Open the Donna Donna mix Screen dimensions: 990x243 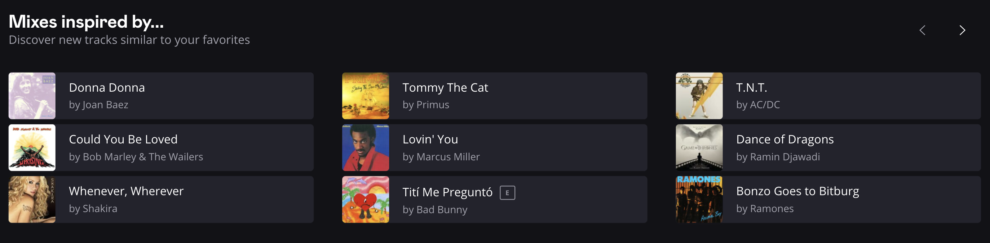pos(107,88)
